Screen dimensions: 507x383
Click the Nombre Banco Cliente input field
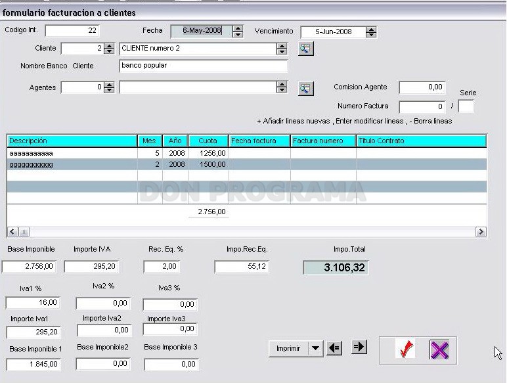(204, 66)
